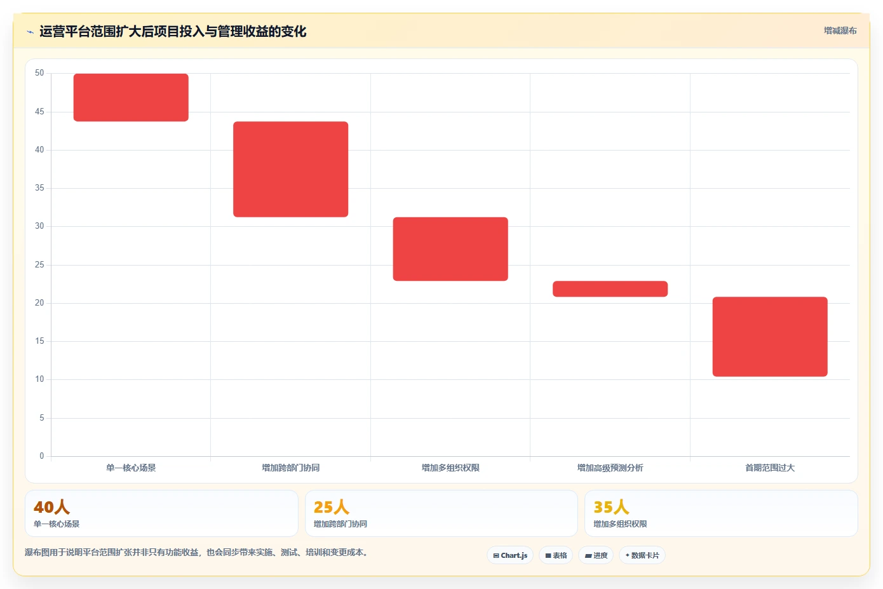Image resolution: width=883 pixels, height=589 pixels.
Task: Click the red bar for 增加多组织权限
Action: coord(450,249)
